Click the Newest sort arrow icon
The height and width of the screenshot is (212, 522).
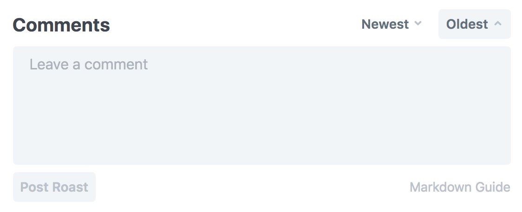click(418, 23)
